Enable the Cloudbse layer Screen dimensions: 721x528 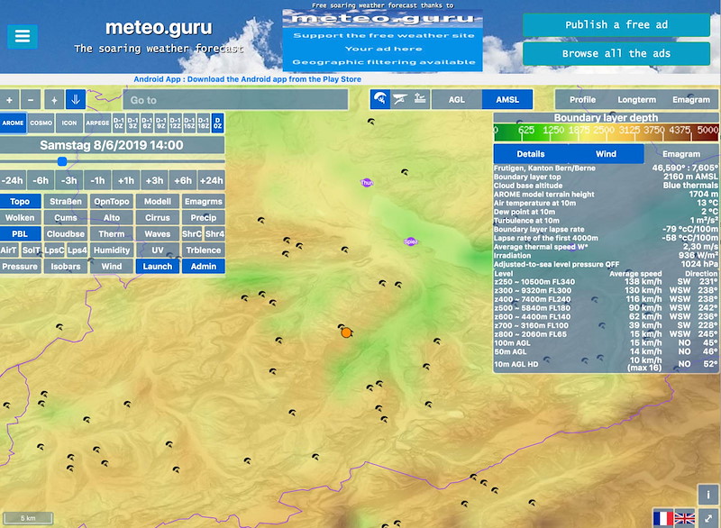(x=65, y=234)
